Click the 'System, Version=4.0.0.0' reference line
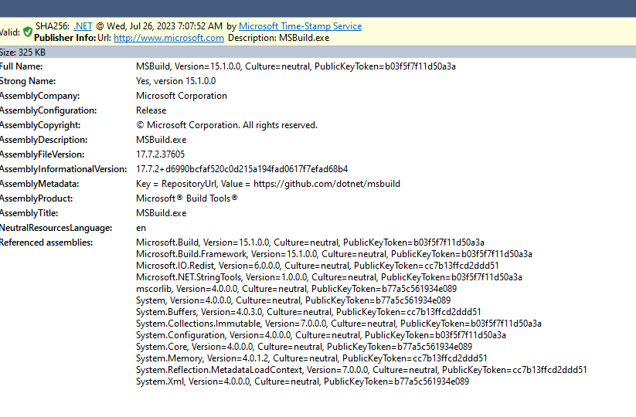 (293, 300)
